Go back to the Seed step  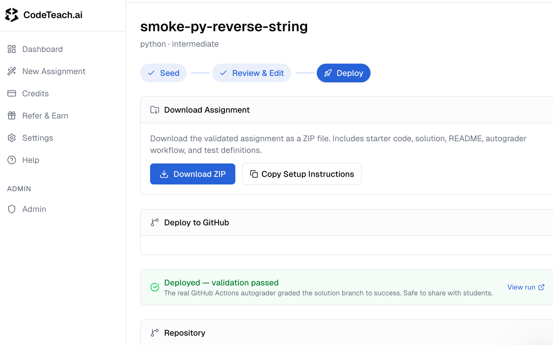click(163, 73)
